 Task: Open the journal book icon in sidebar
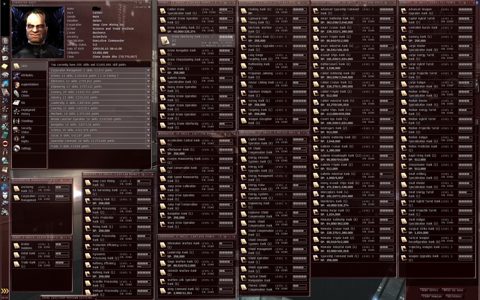click(5, 169)
